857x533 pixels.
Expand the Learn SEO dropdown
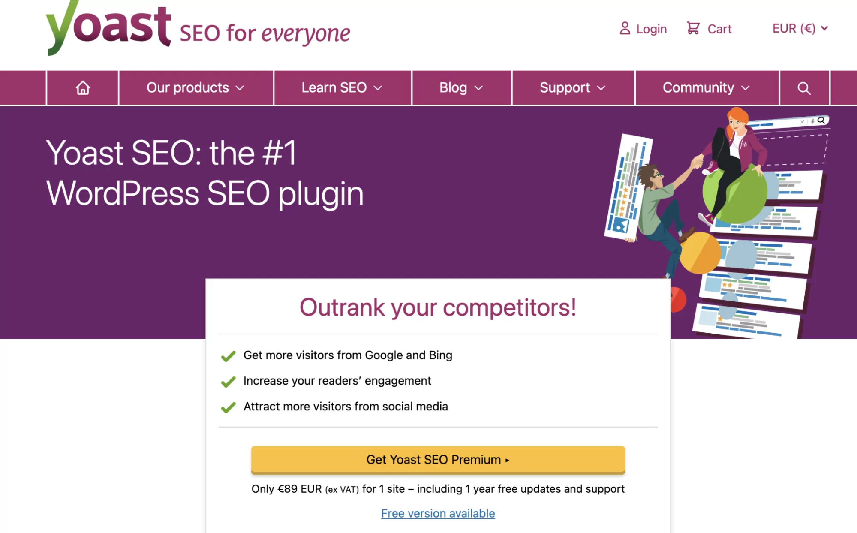(341, 87)
